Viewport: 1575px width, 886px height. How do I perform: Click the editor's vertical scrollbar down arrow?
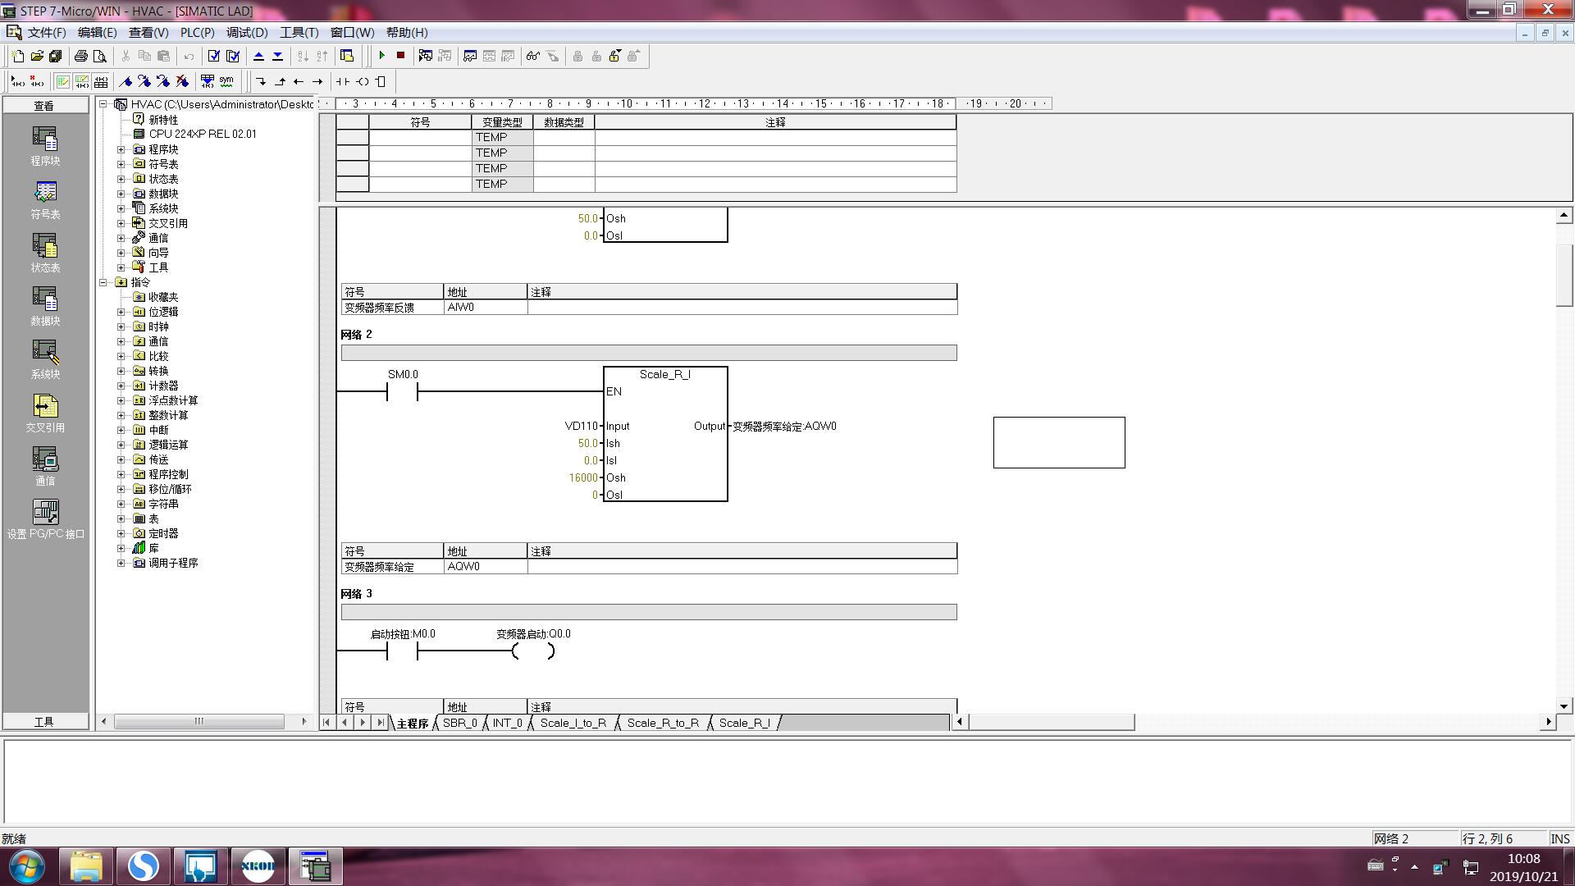pos(1564,706)
